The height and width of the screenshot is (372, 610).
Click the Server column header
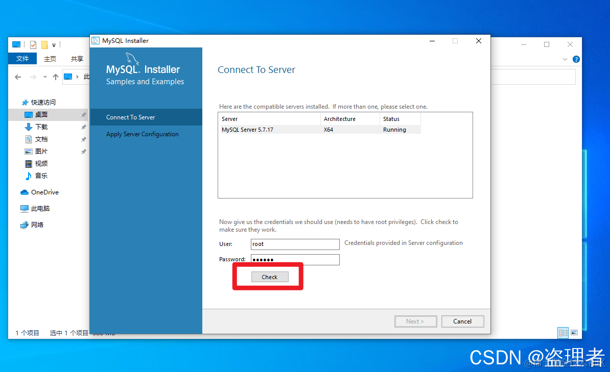270,119
